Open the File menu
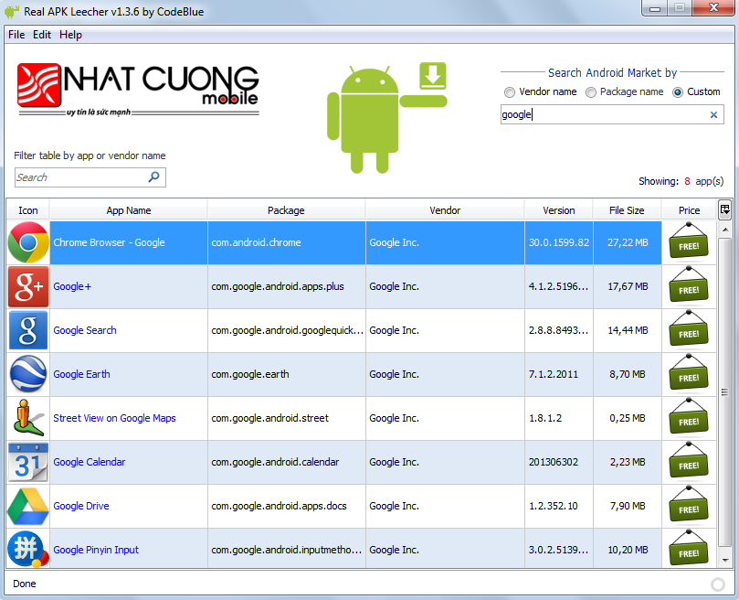The width and height of the screenshot is (739, 600). 16,35
